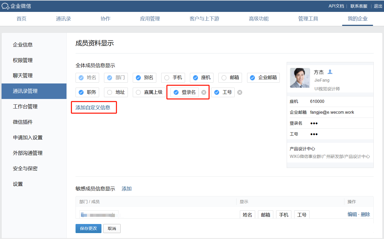
Task: Click the 退出 link
Action: coord(378,6)
